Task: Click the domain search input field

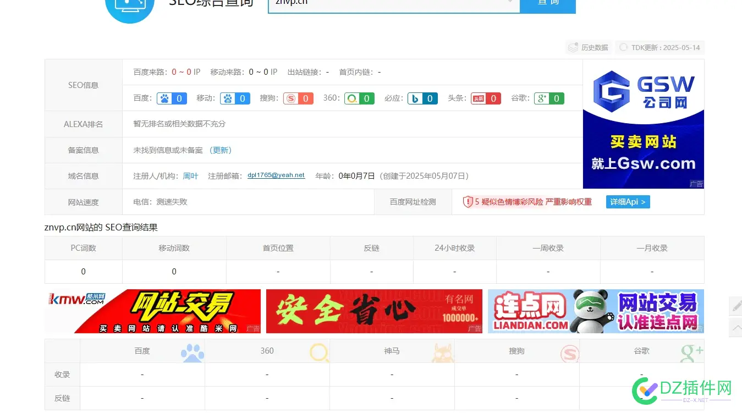Action: tap(394, 5)
